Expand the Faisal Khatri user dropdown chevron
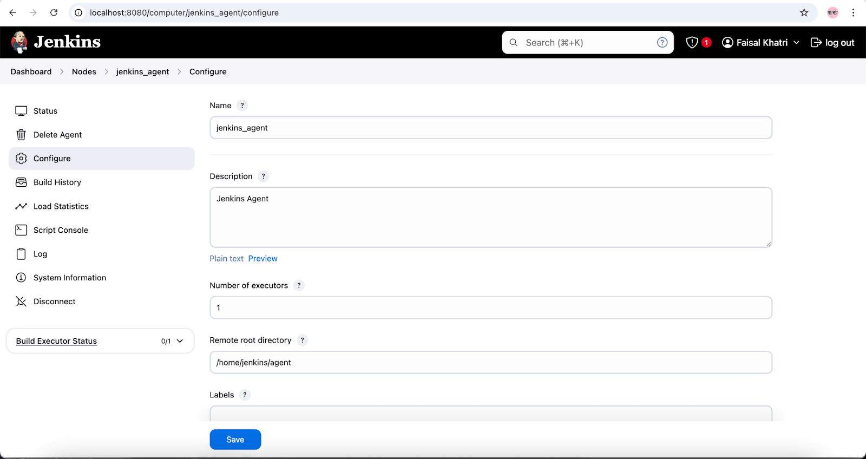Image resolution: width=866 pixels, height=459 pixels. [796, 42]
